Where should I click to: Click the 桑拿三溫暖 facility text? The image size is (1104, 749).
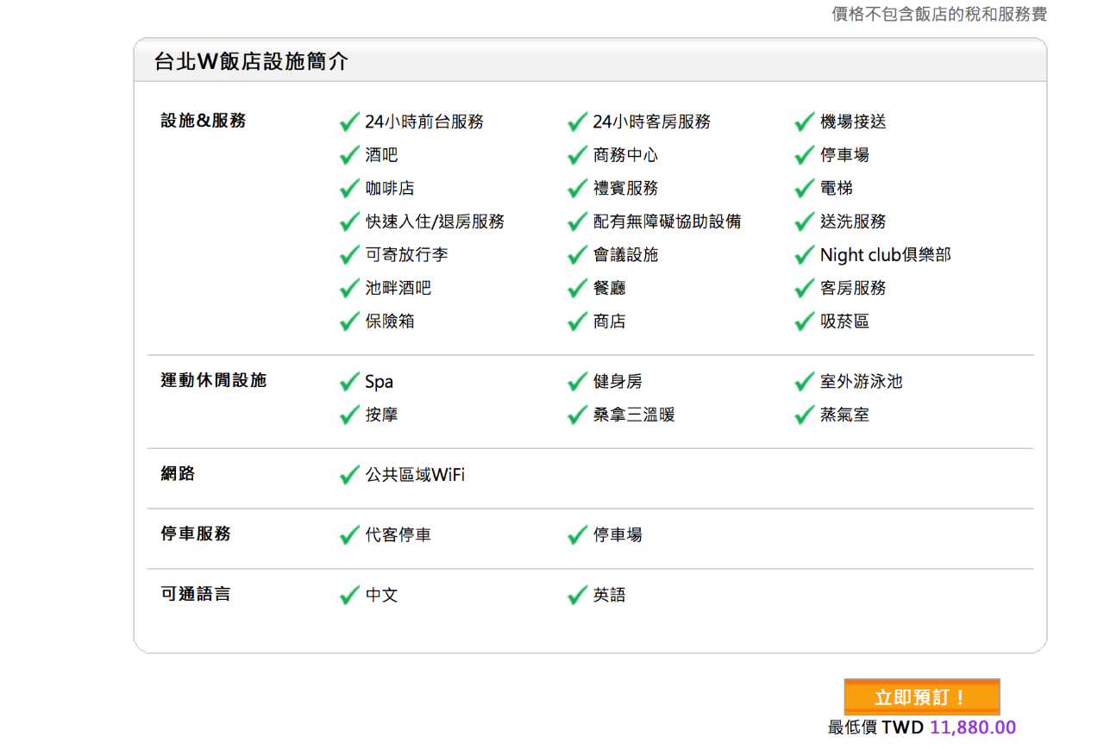point(634,415)
